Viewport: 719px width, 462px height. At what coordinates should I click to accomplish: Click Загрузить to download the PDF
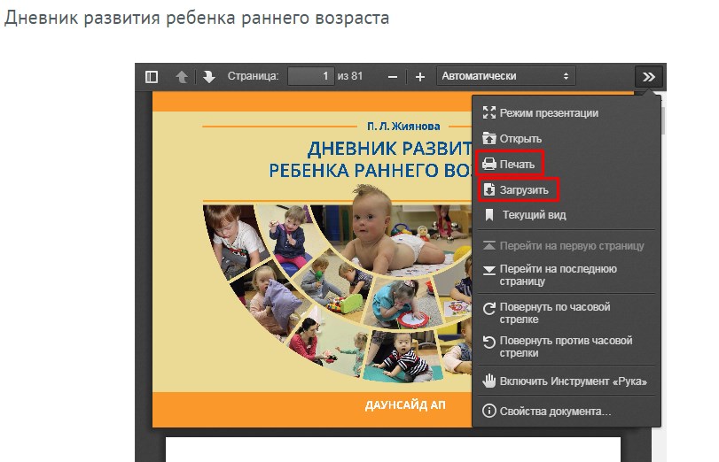point(518,189)
